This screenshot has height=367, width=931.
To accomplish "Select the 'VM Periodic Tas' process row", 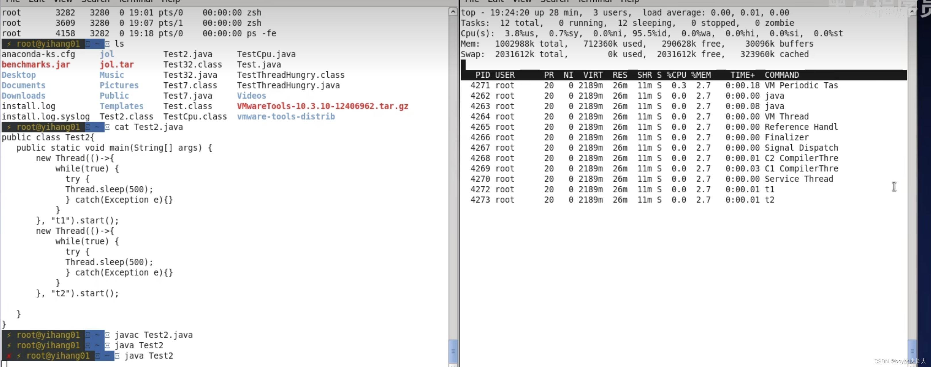I will (x=654, y=85).
